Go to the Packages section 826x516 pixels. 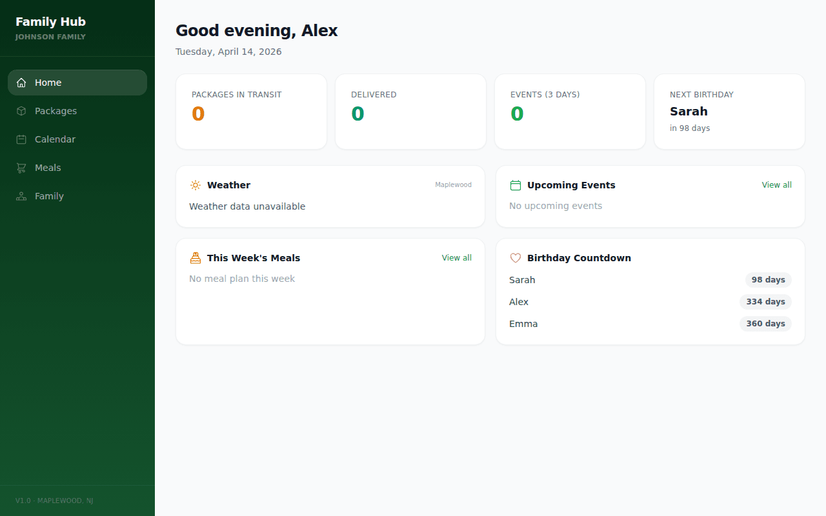77,111
